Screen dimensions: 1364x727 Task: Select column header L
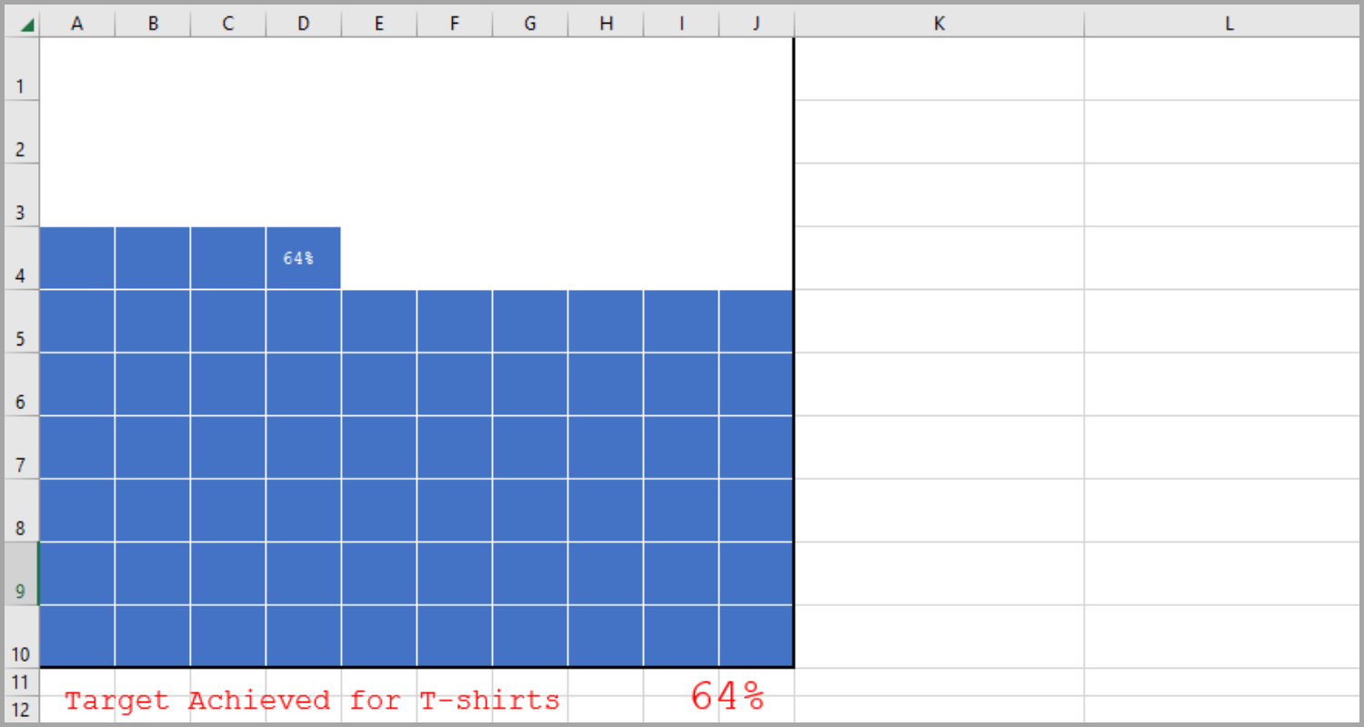click(1229, 23)
